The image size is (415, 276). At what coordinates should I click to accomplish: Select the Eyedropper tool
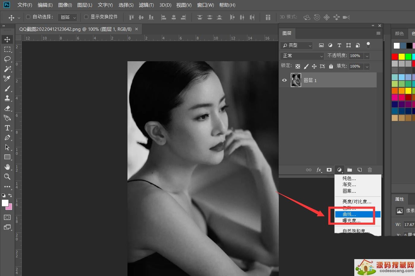tap(7, 78)
